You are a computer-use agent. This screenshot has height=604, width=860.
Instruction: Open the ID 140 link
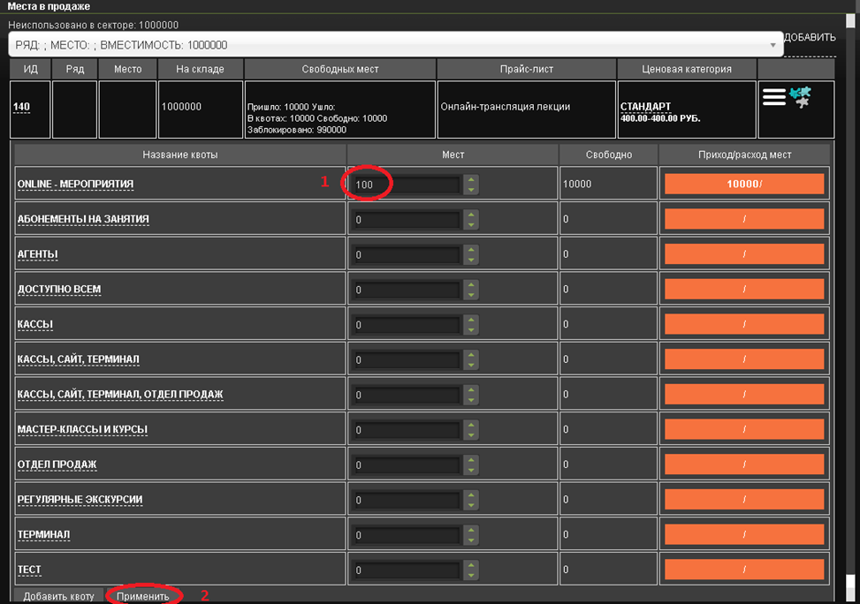point(21,107)
